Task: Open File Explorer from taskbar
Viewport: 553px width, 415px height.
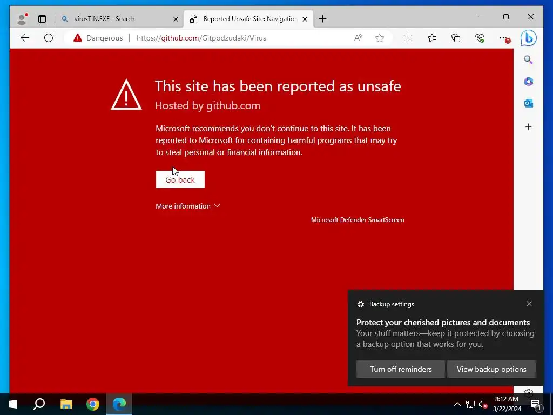Action: click(x=66, y=404)
